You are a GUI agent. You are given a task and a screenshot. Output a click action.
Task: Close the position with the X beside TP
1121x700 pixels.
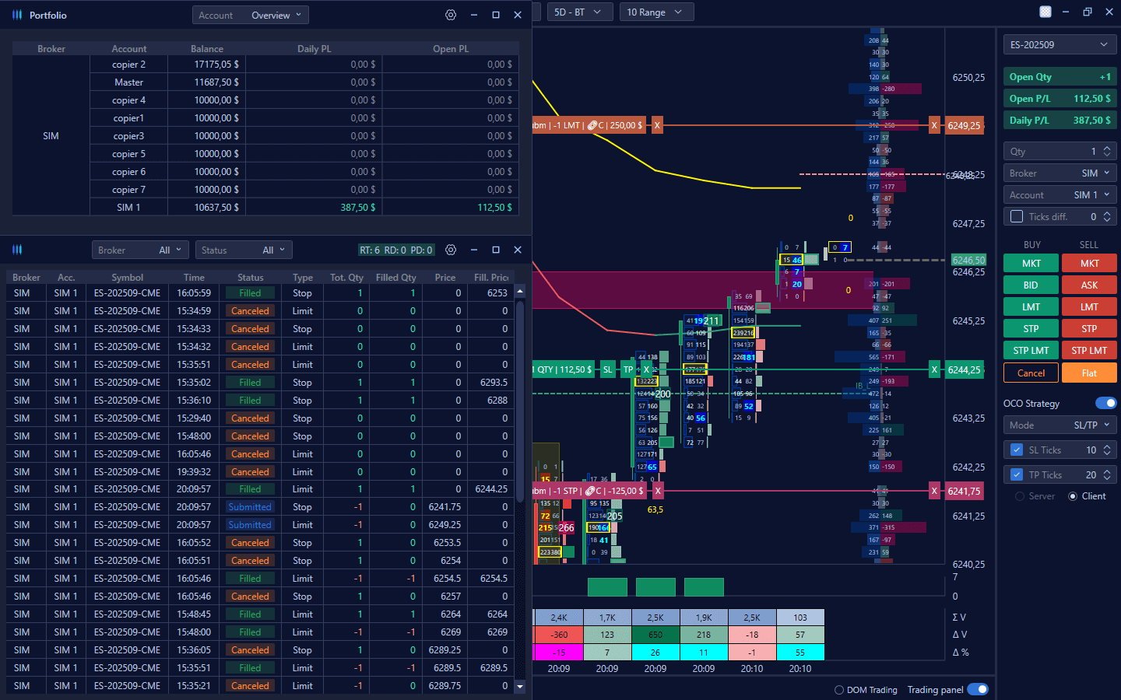click(646, 369)
